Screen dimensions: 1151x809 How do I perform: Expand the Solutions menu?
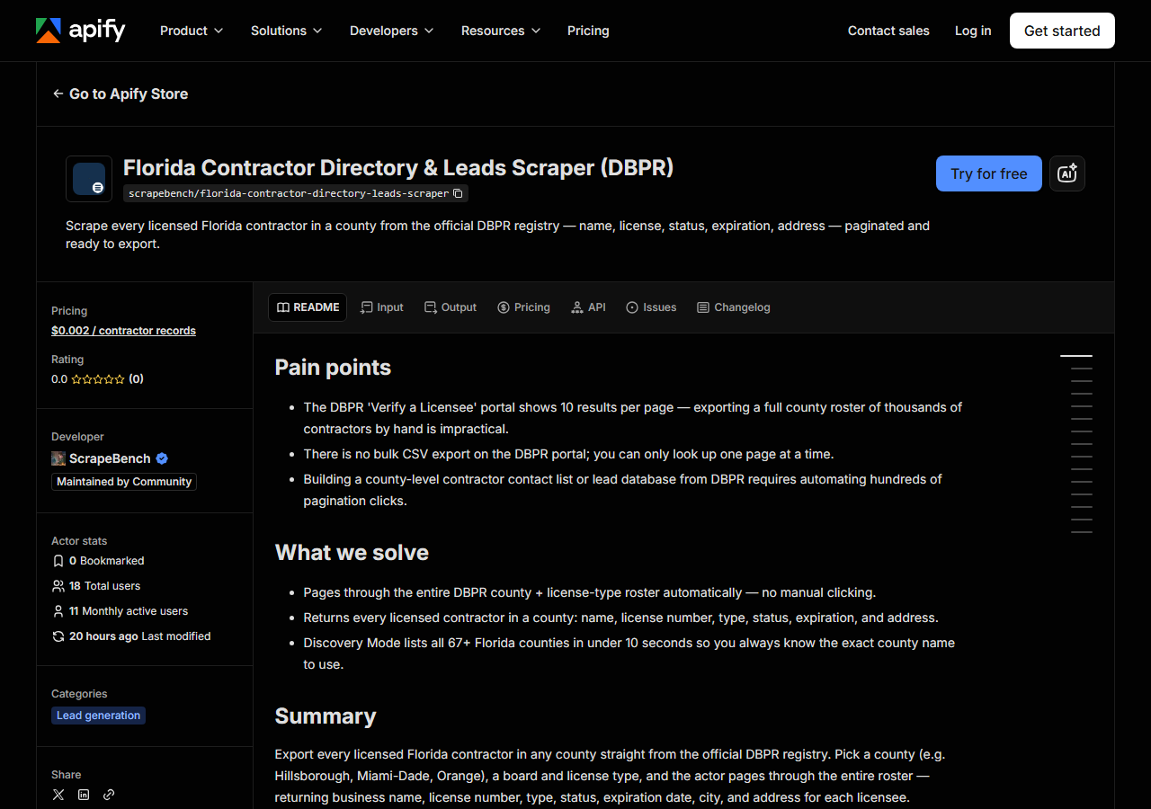286,31
